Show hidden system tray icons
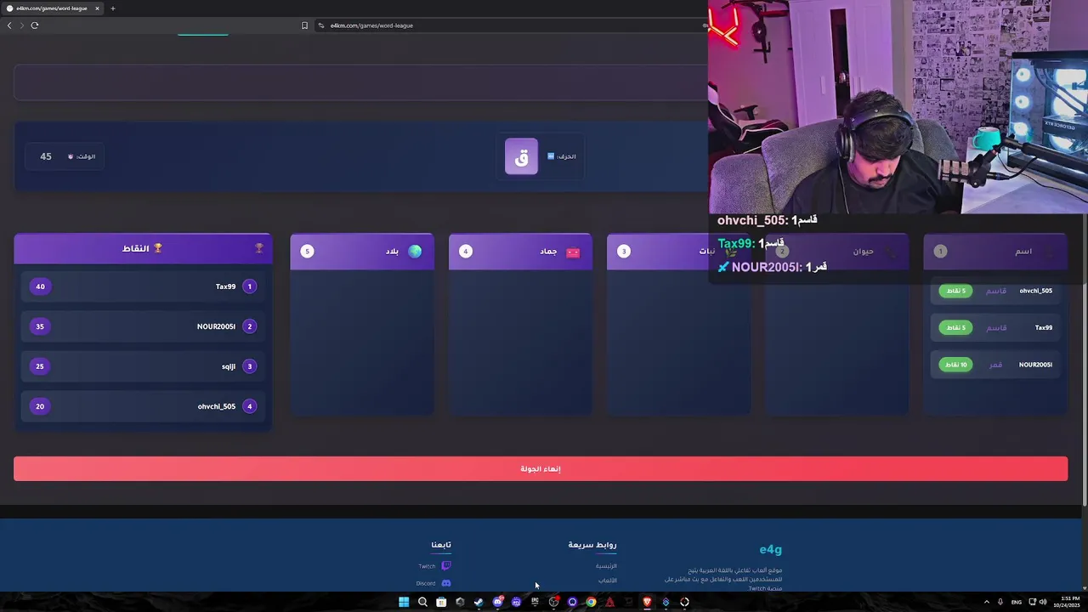1088x612 pixels. click(987, 602)
